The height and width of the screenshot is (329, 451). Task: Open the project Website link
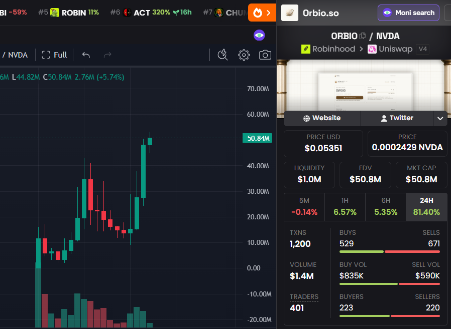pyautogui.click(x=322, y=118)
